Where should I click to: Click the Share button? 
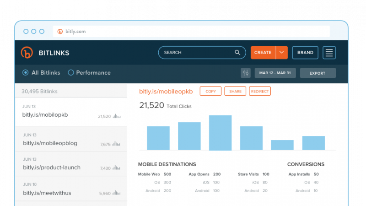tap(235, 91)
